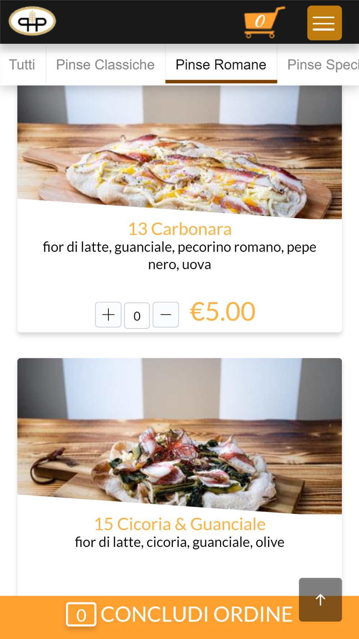Click the Carbonara ingredients description

pyautogui.click(x=179, y=256)
